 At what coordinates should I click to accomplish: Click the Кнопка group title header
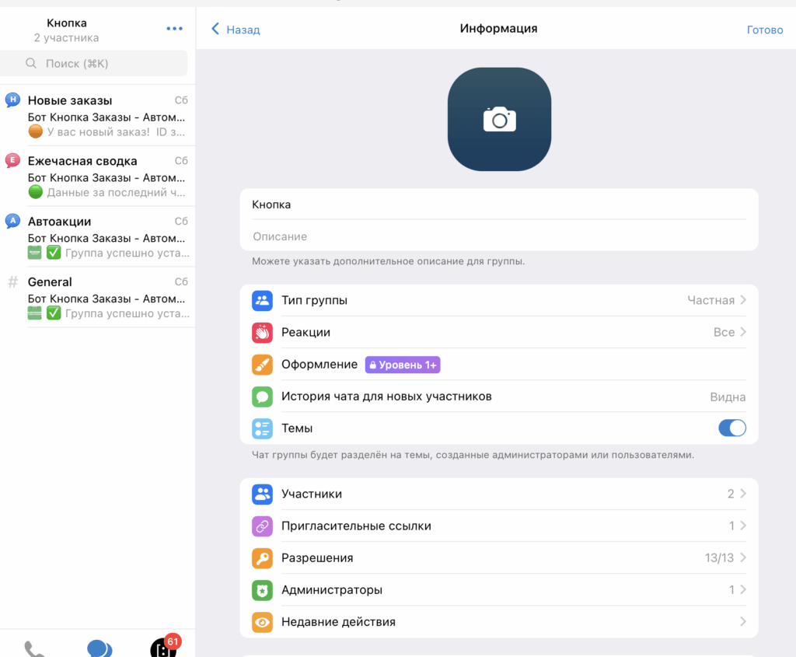67,23
